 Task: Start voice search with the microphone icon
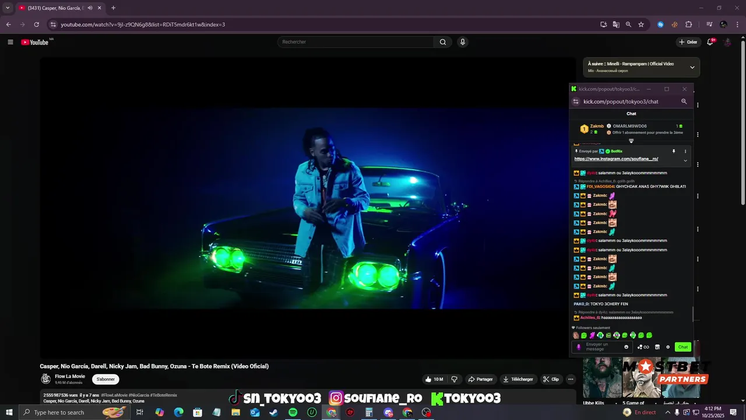(x=462, y=42)
